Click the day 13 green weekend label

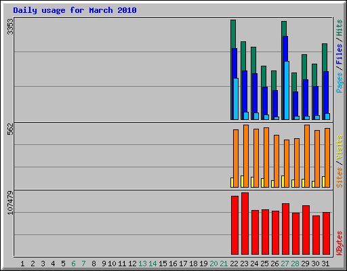(x=142, y=264)
